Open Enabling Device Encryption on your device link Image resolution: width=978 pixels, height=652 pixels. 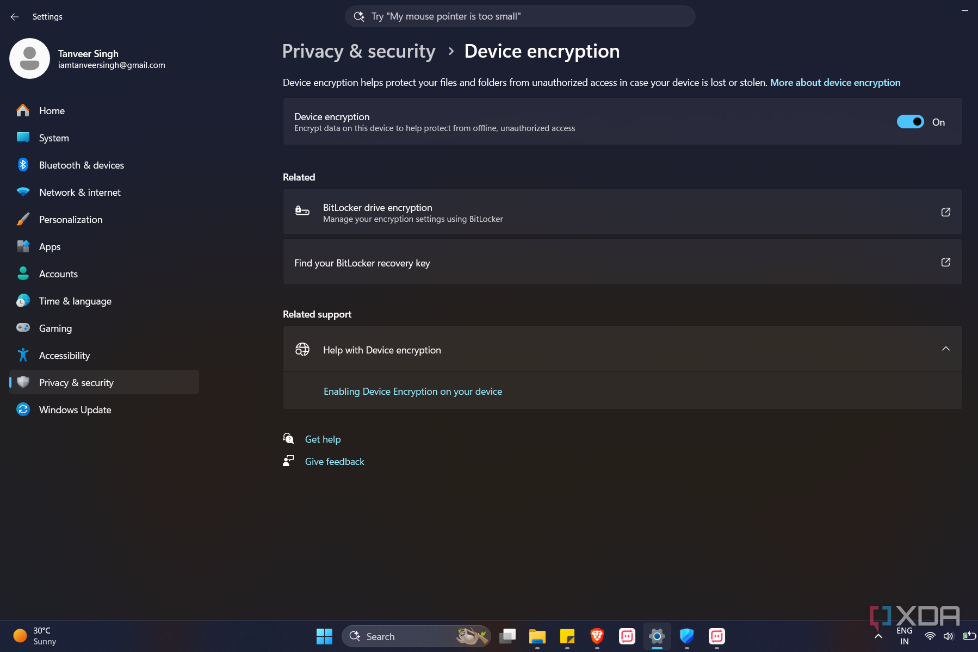pyautogui.click(x=413, y=392)
